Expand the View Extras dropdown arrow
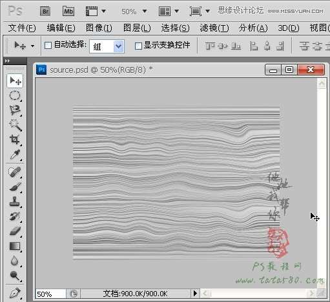 tap(103, 11)
